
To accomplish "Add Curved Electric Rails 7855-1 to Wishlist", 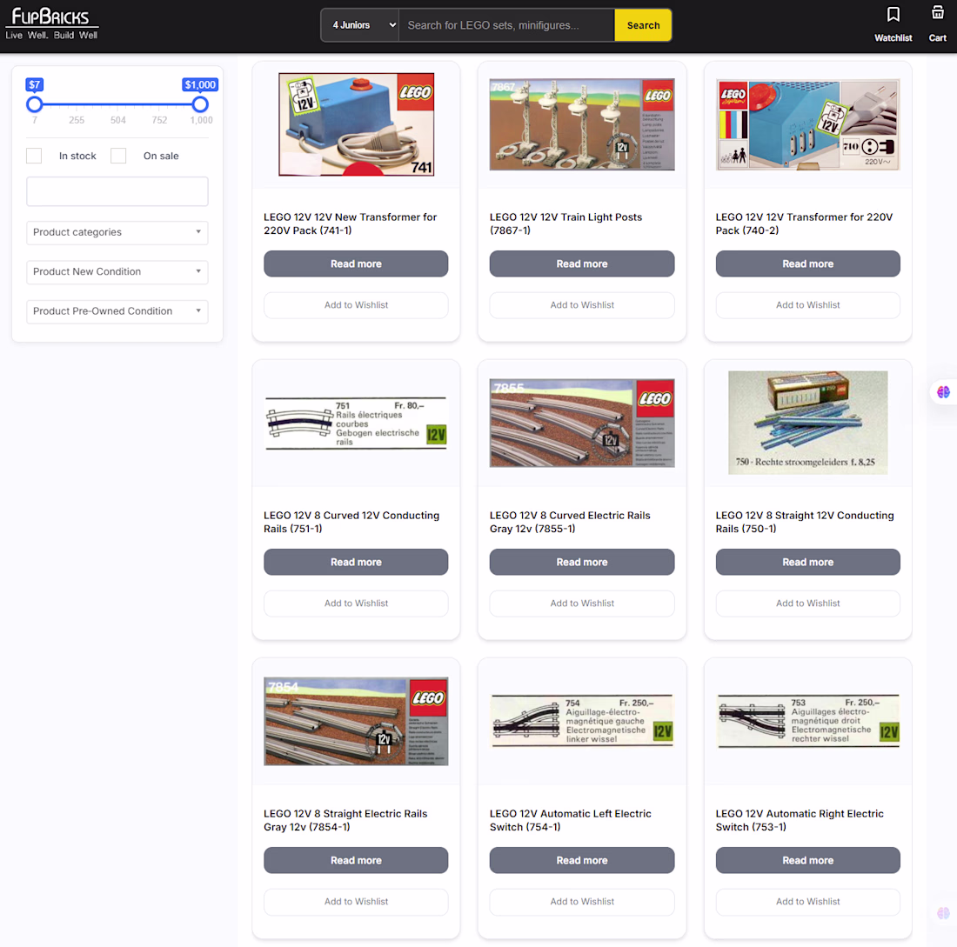I will 582,604.
